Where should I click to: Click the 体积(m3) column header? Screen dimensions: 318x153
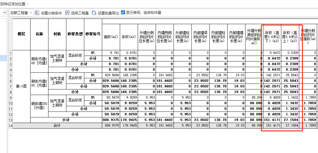pyautogui.click(x=129, y=37)
